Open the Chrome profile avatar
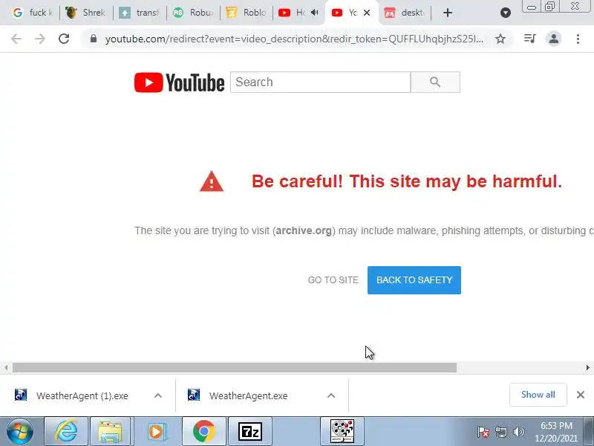Viewport: 594px width, 446px height. [x=553, y=39]
